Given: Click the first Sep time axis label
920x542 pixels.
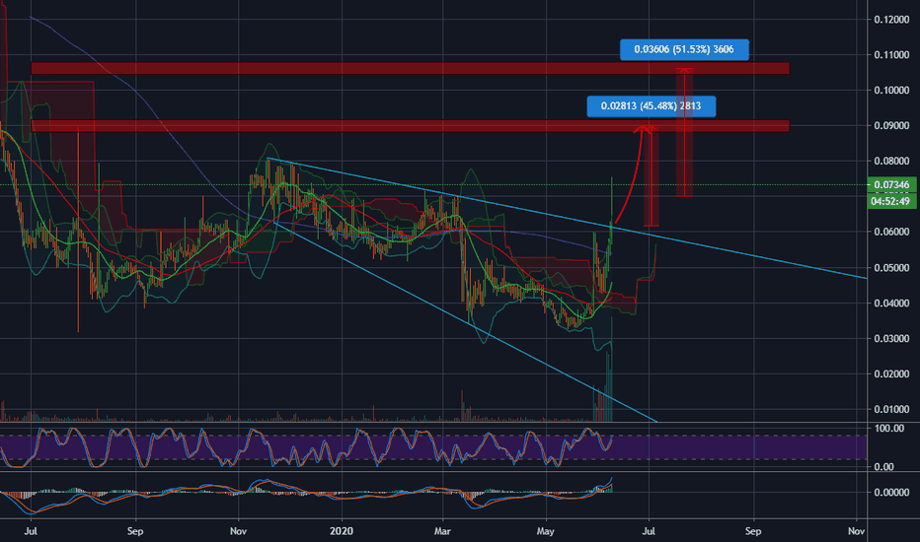Looking at the screenshot, I should click(x=135, y=531).
